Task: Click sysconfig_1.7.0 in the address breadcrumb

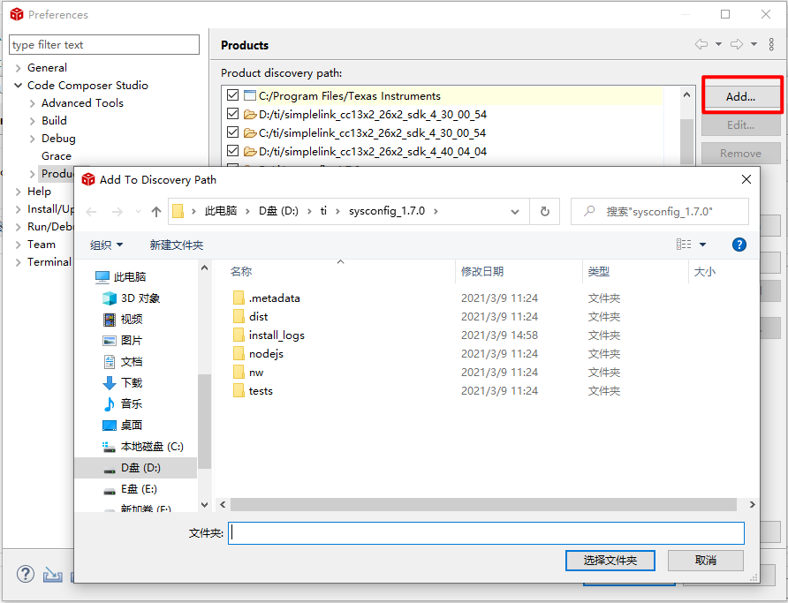Action: pos(387,211)
